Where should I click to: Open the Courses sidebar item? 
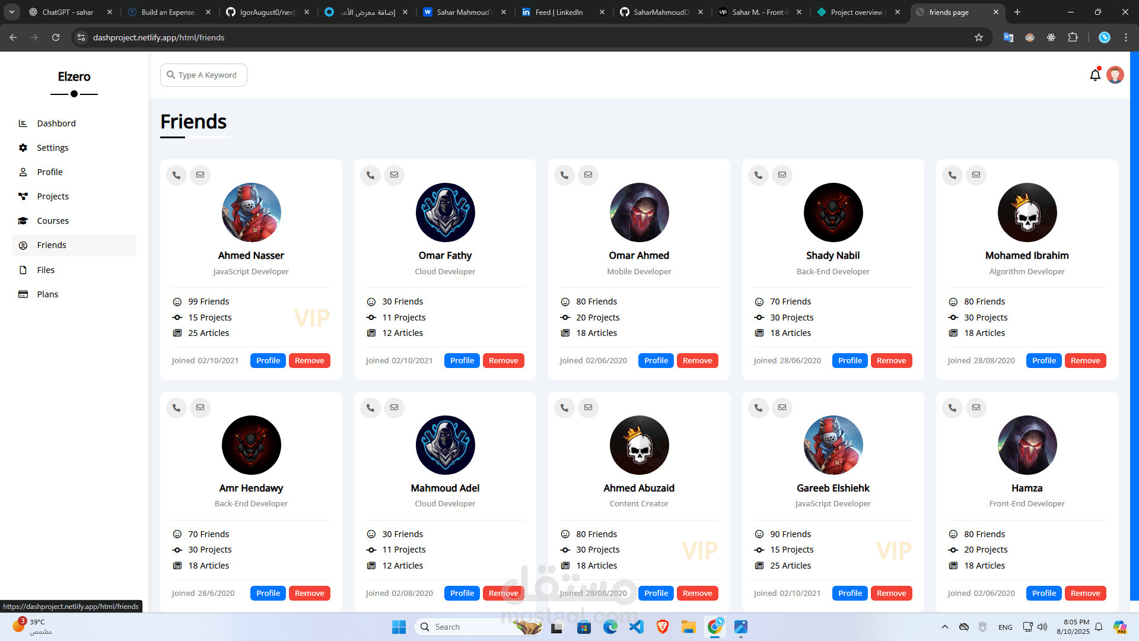pos(53,221)
